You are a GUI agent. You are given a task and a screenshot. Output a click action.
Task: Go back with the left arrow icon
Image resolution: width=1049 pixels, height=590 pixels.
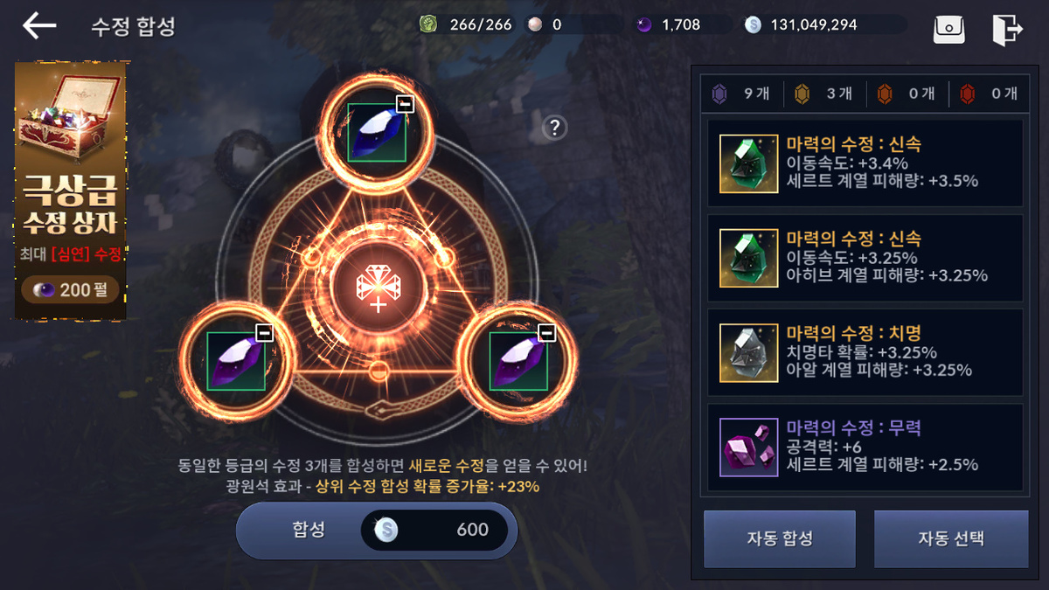[39, 25]
